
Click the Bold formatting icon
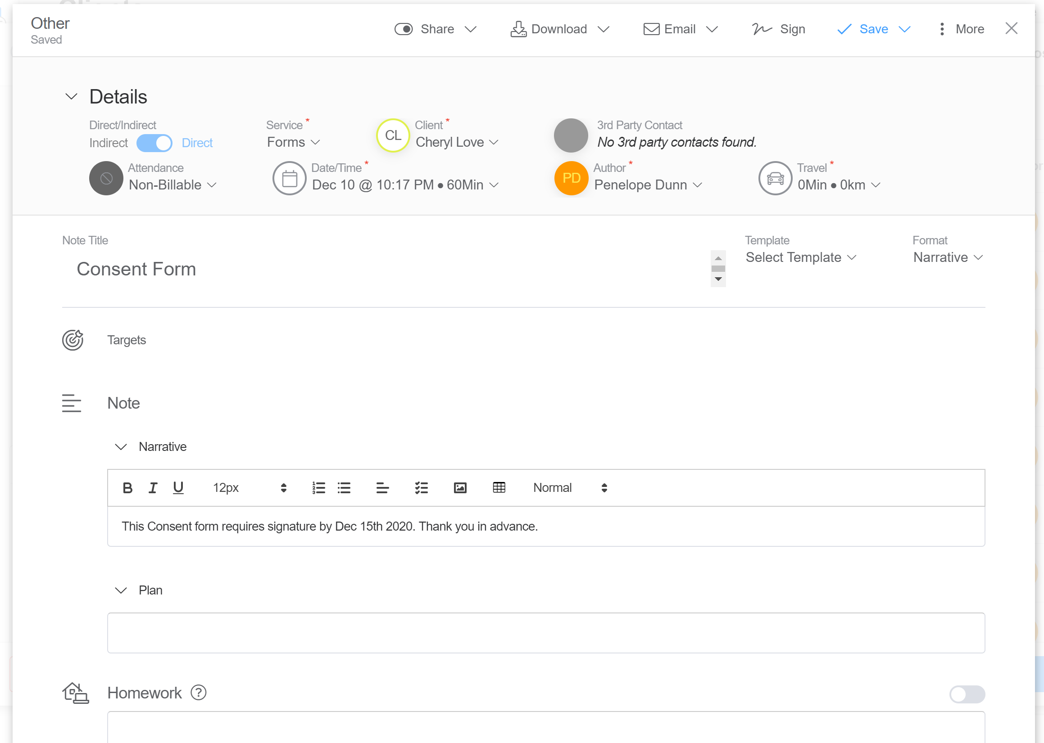click(x=128, y=488)
